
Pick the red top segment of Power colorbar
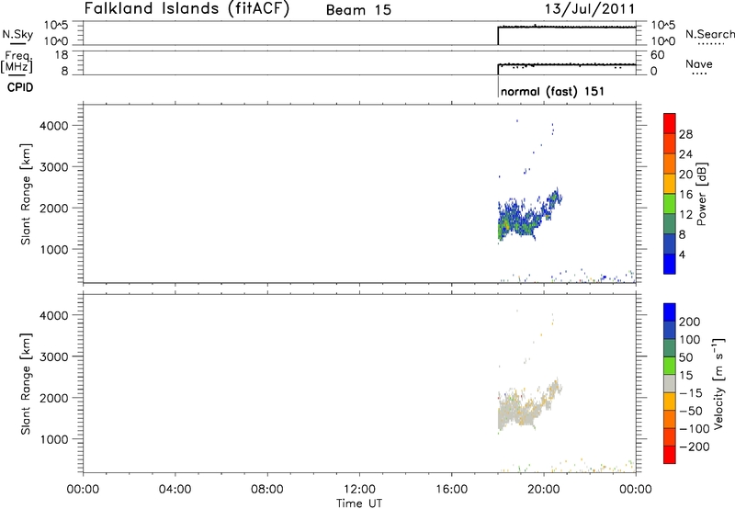[670, 124]
